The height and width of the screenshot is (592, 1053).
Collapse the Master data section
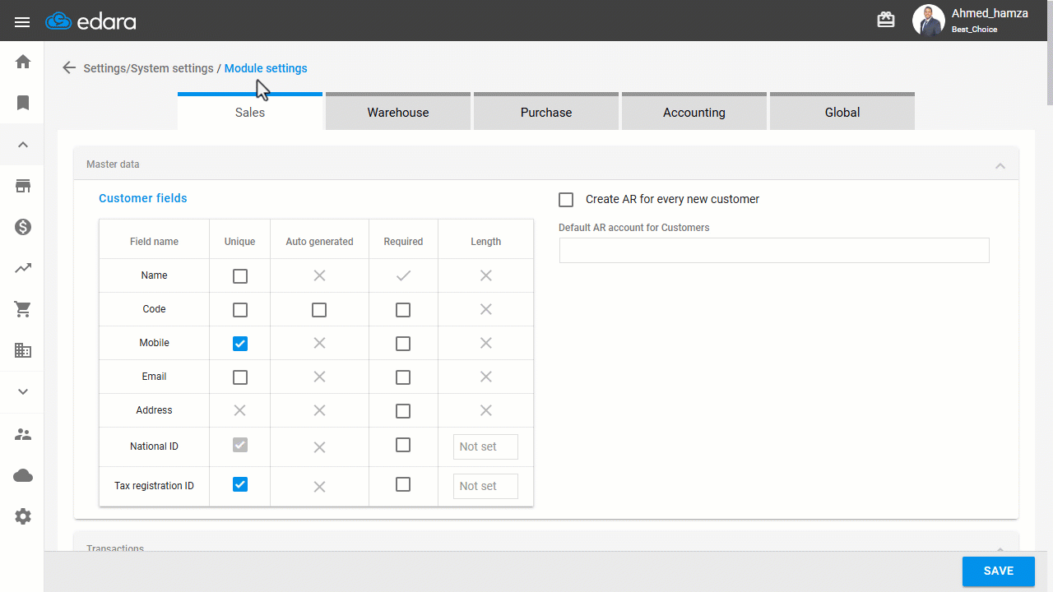[x=1000, y=165]
